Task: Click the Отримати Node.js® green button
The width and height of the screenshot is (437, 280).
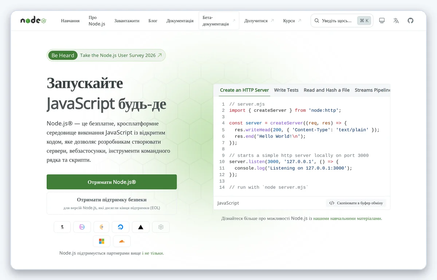Action: (112, 182)
